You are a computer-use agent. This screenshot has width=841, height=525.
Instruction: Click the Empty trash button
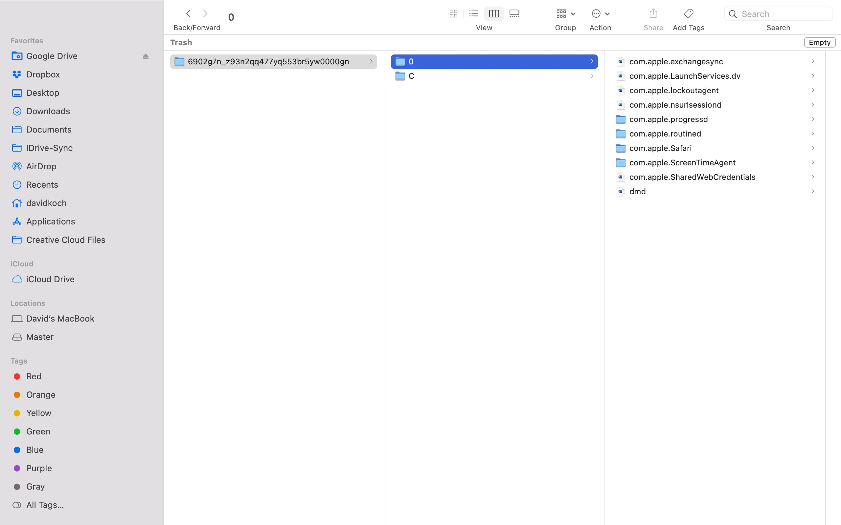point(819,42)
